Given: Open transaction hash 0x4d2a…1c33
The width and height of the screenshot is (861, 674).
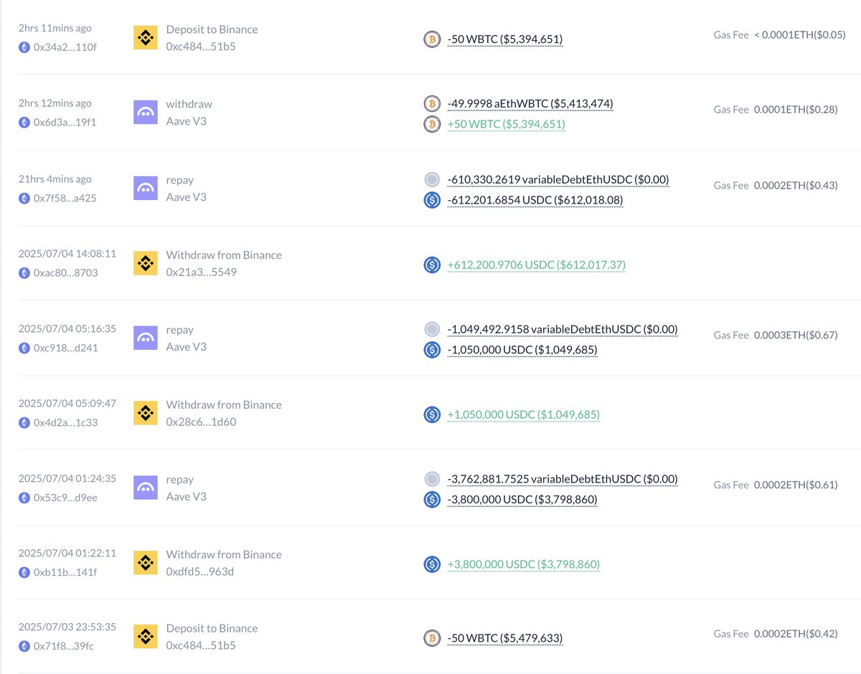Looking at the screenshot, I should [x=65, y=422].
